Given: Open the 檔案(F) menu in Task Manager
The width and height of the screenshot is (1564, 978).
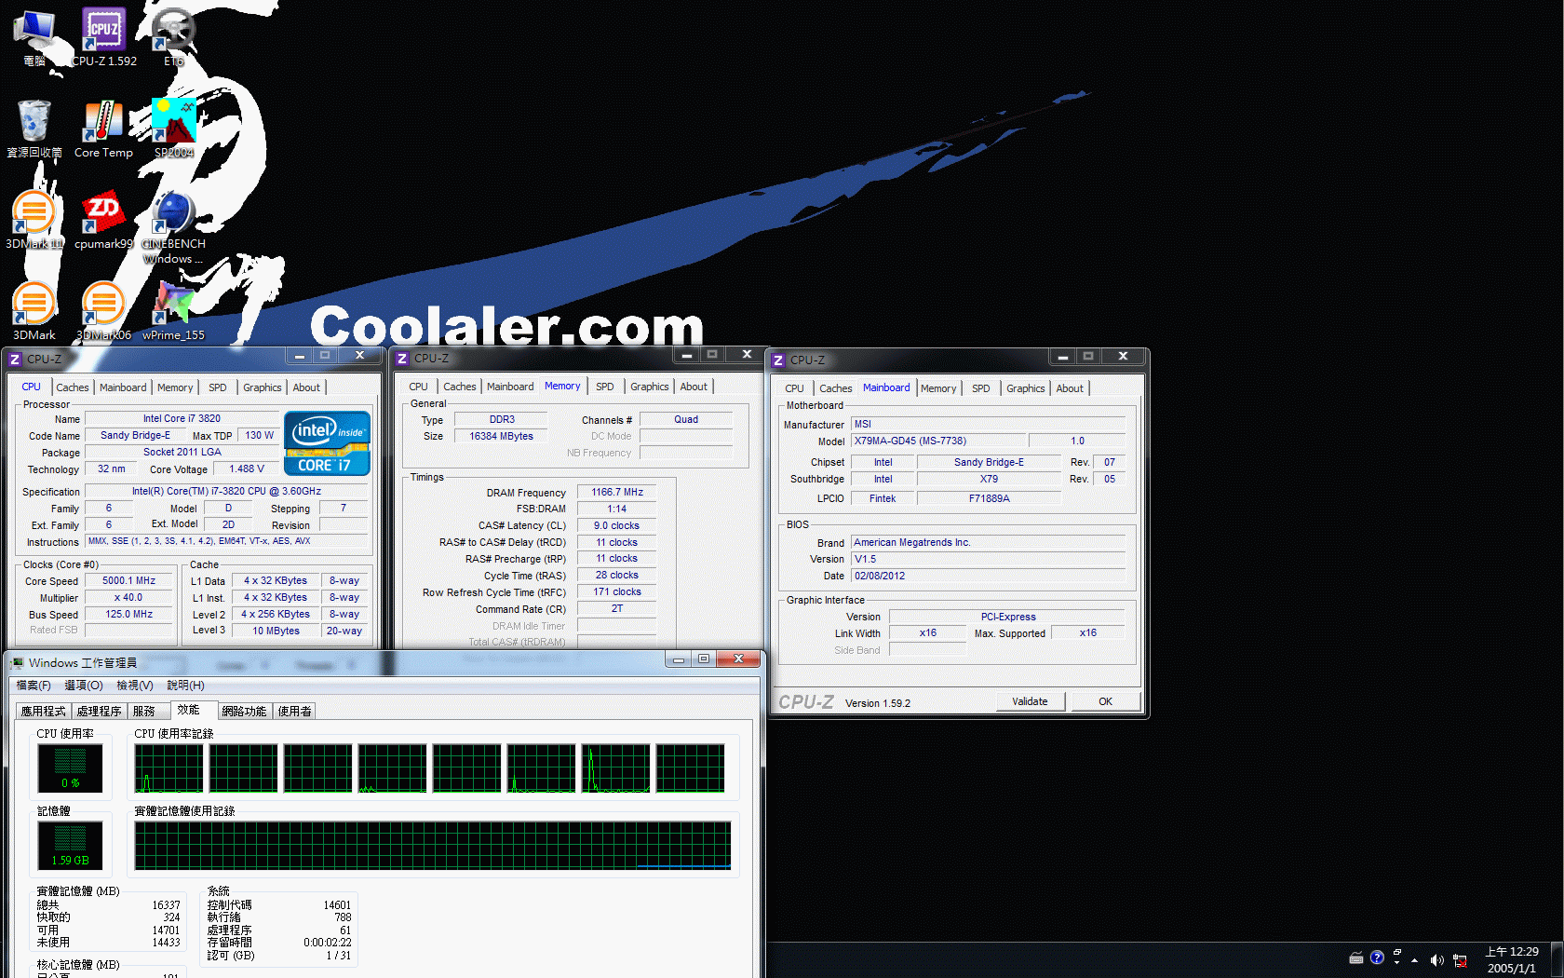Looking at the screenshot, I should click(34, 686).
